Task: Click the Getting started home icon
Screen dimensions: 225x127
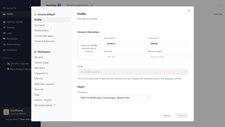Action: (4, 22)
